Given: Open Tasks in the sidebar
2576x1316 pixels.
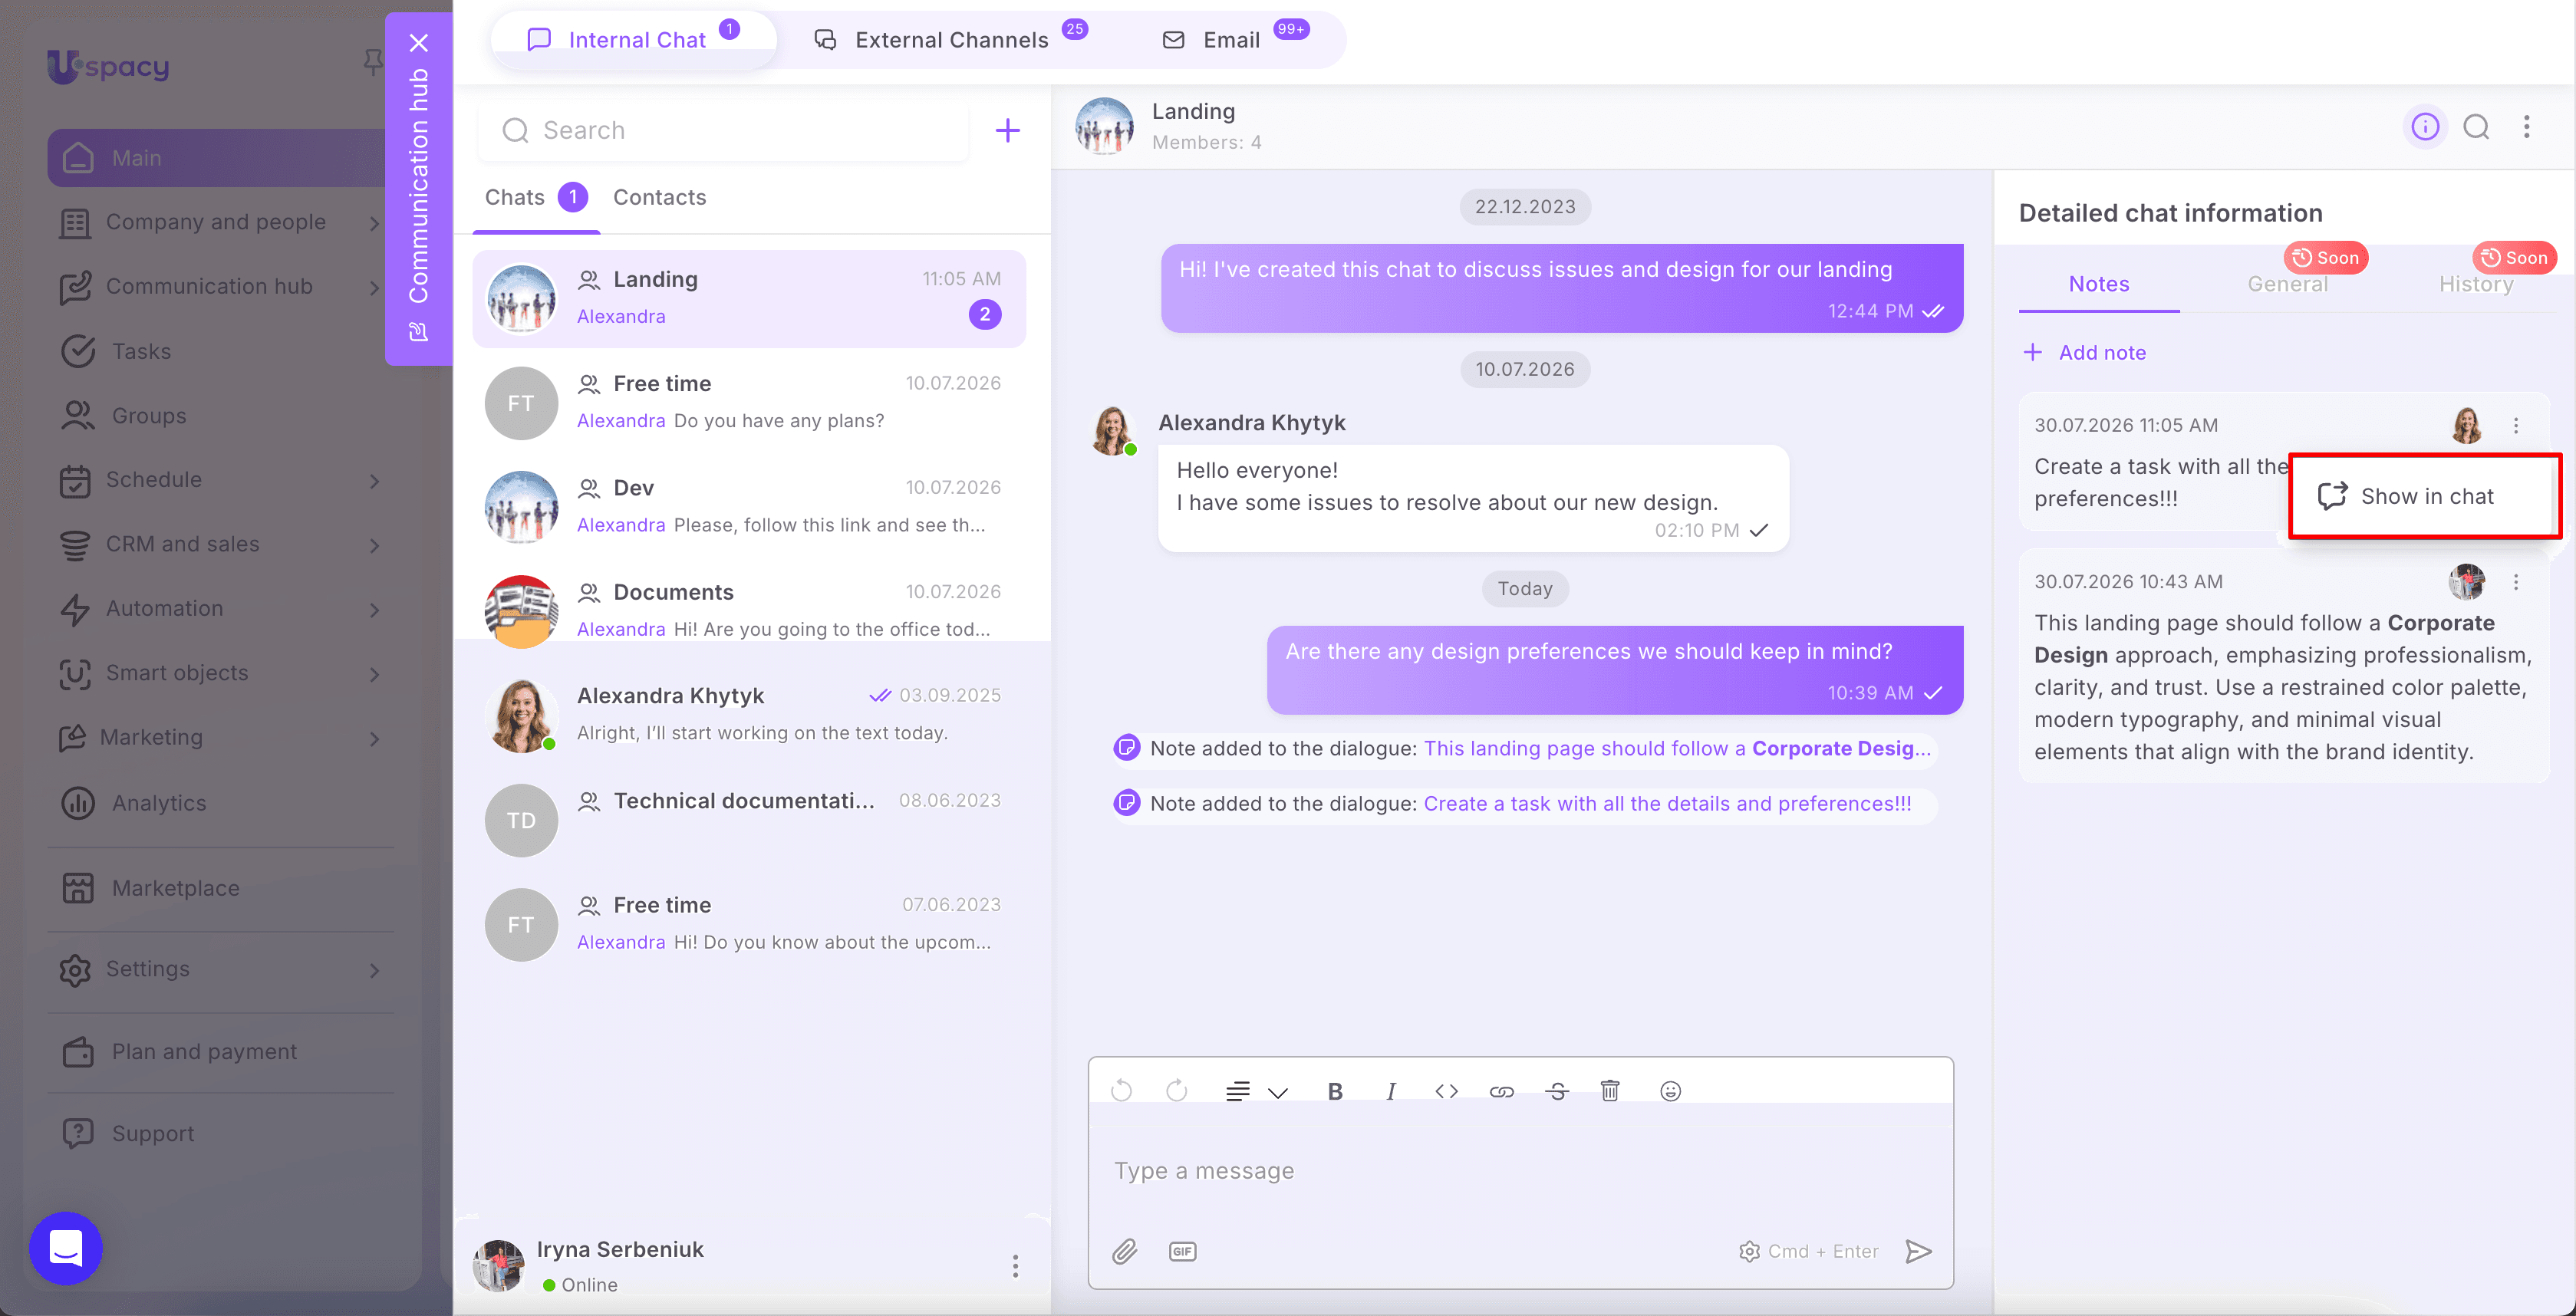Looking at the screenshot, I should tap(141, 351).
